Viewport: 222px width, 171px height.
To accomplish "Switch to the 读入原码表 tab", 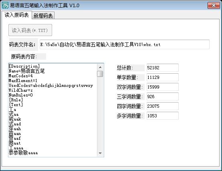I will click(16, 15).
